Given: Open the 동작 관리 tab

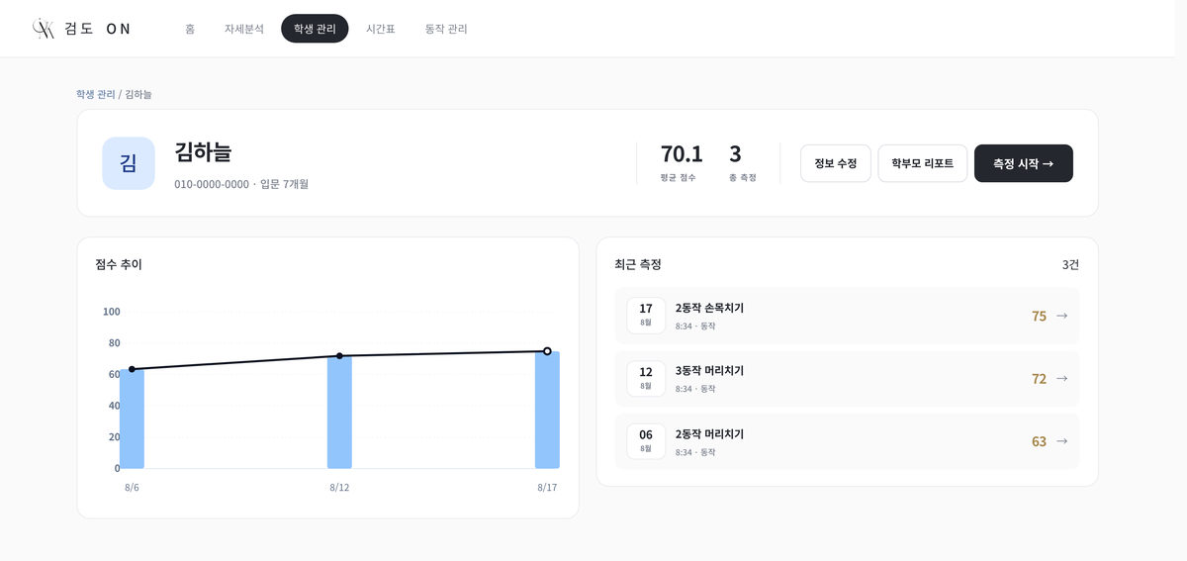Looking at the screenshot, I should (446, 29).
